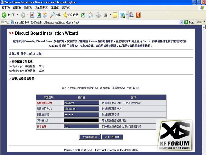Stop page loading with the red X icon

pyautogui.click(x=32, y=15)
